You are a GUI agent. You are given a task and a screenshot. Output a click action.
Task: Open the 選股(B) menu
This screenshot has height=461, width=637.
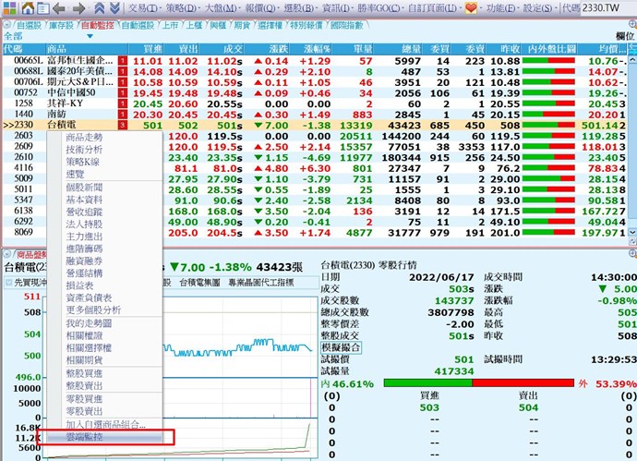[299, 8]
